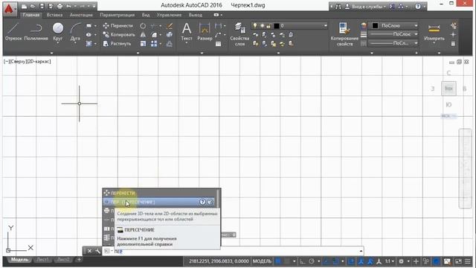Click the command line customize wrench icon
The width and height of the screenshot is (476, 268).
(97, 251)
